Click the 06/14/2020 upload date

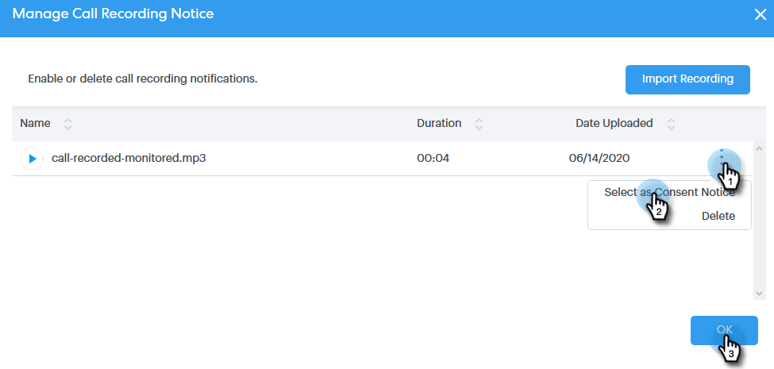pyautogui.click(x=599, y=159)
